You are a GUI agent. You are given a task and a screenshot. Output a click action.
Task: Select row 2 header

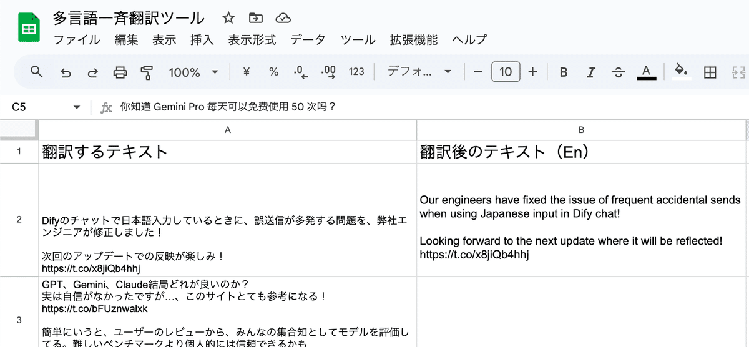pos(19,220)
